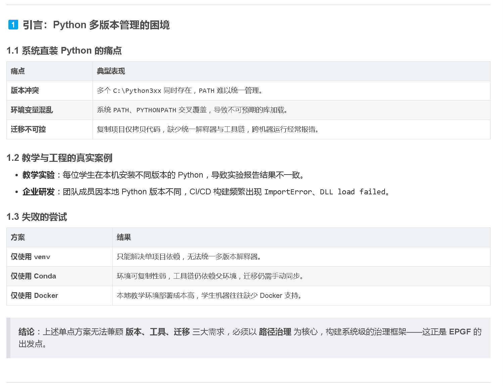Click the cell about 'C:\Python3xx 同时存在'
The image size is (503, 386).
point(292,90)
